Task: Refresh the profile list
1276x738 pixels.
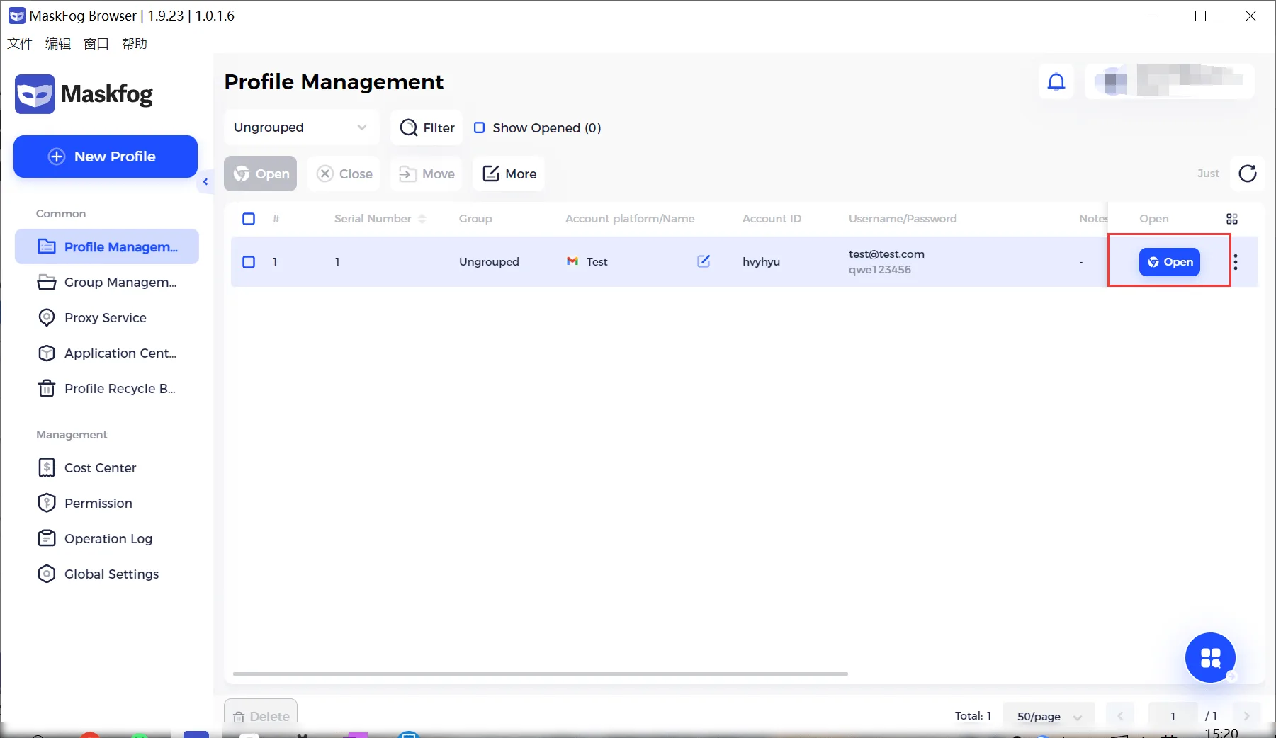Action: 1248,174
